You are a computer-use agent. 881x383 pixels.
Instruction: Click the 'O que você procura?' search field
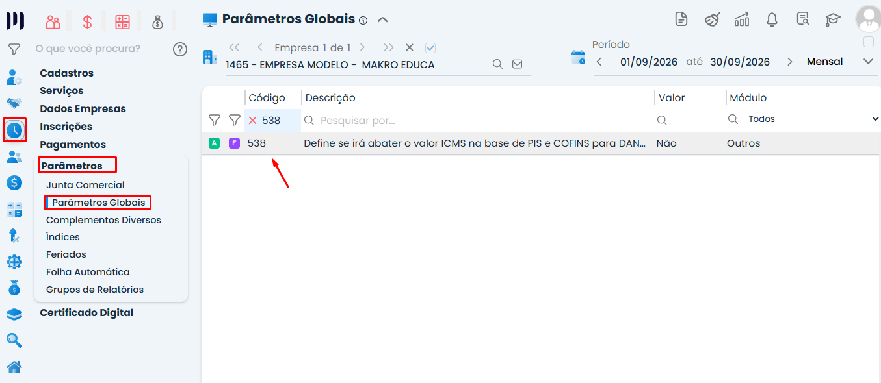pyautogui.click(x=88, y=49)
